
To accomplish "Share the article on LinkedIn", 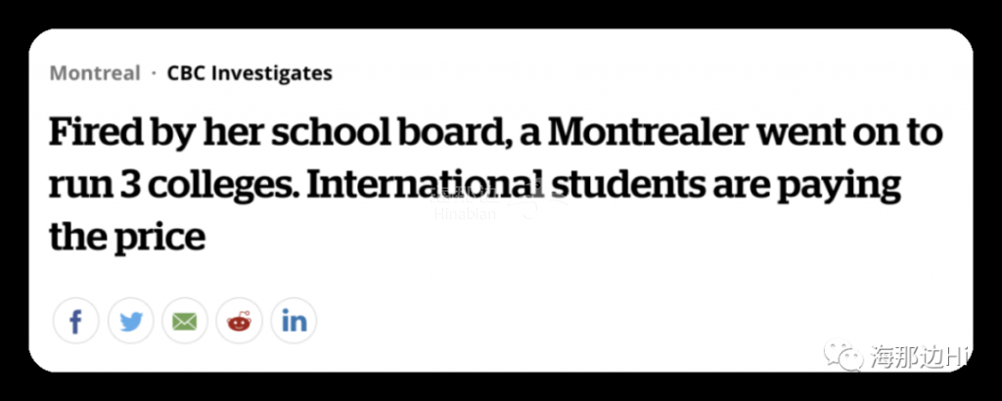I will pos(294,321).
